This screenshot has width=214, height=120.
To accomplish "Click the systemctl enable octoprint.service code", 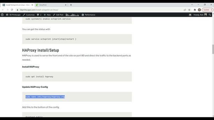I will point(48,19).
